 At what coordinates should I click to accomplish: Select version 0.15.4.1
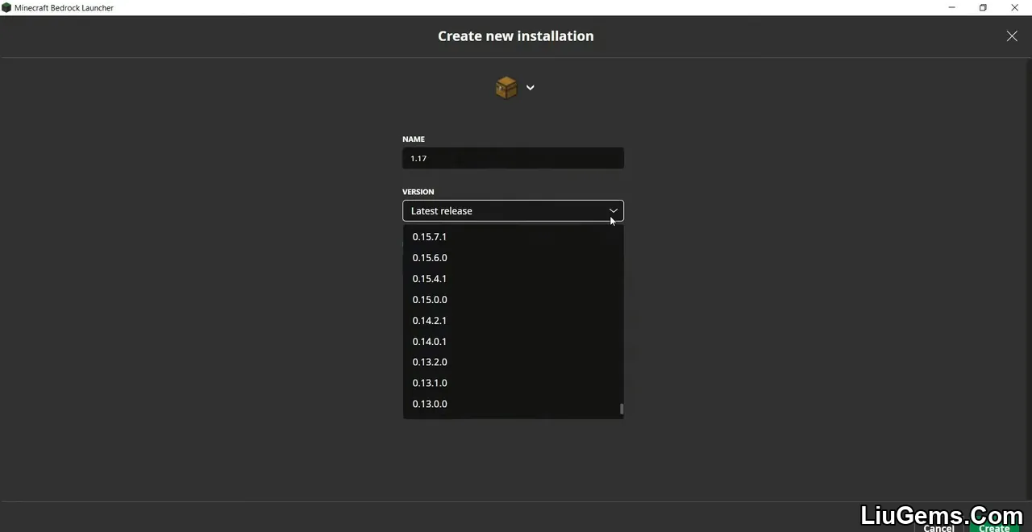[x=513, y=278]
